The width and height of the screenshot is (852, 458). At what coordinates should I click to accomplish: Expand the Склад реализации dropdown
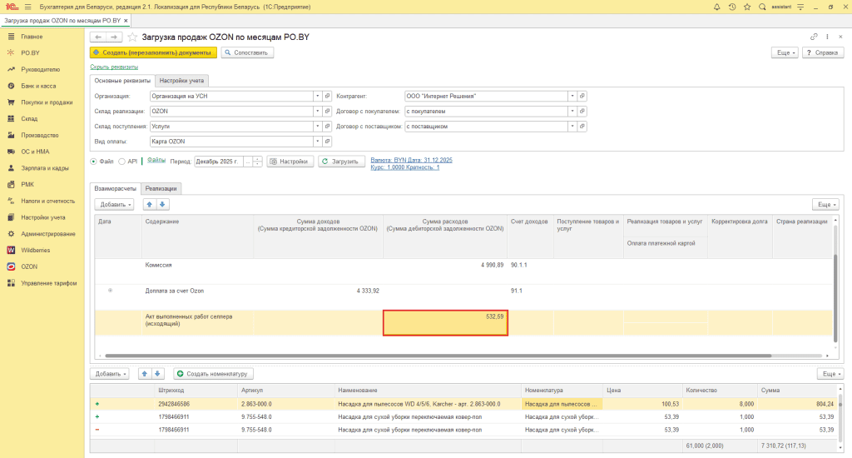pos(317,111)
